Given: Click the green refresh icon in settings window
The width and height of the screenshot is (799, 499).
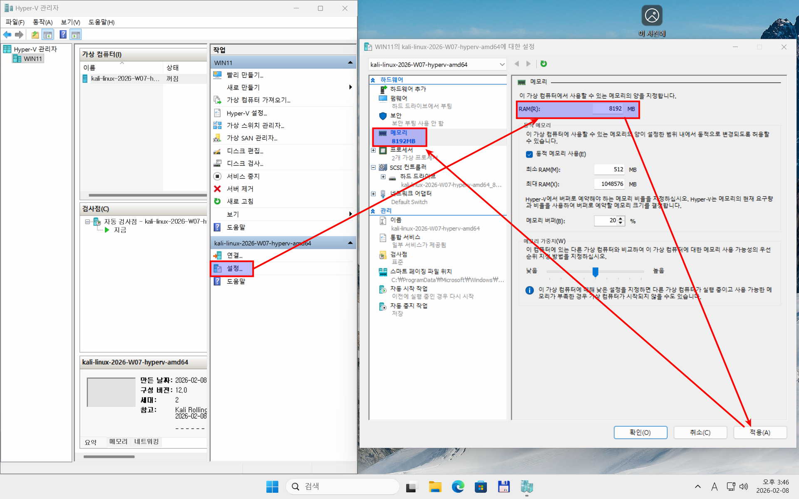Looking at the screenshot, I should [543, 64].
